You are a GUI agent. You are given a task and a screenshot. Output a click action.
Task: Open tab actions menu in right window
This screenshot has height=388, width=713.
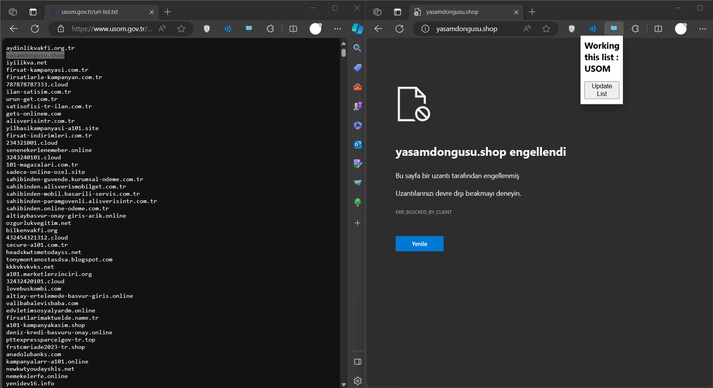[x=398, y=12]
